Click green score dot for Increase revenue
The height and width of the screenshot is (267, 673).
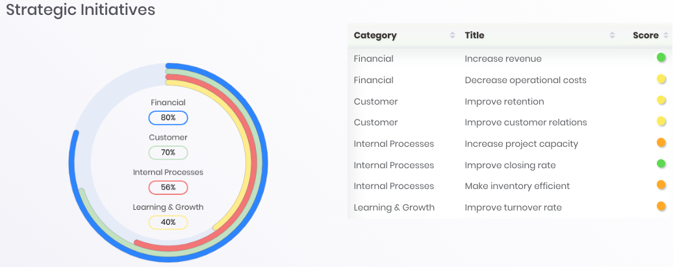point(661,58)
